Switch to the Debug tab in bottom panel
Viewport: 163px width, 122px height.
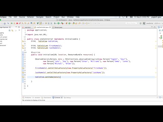67,98
